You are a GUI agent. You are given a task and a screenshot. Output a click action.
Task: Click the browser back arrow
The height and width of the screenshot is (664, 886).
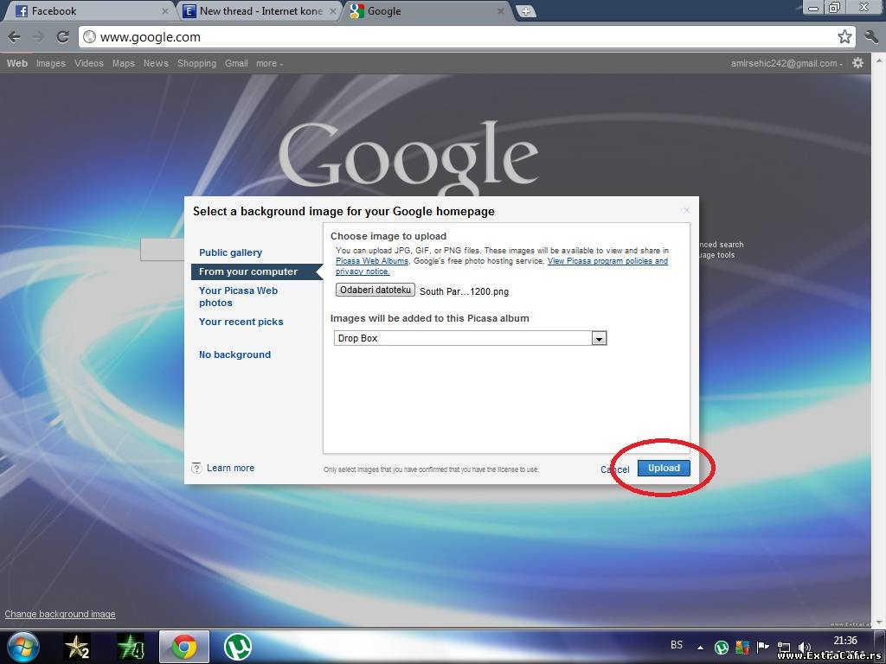click(14, 37)
